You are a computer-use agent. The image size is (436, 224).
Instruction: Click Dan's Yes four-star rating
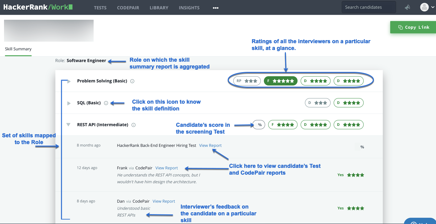point(351,208)
